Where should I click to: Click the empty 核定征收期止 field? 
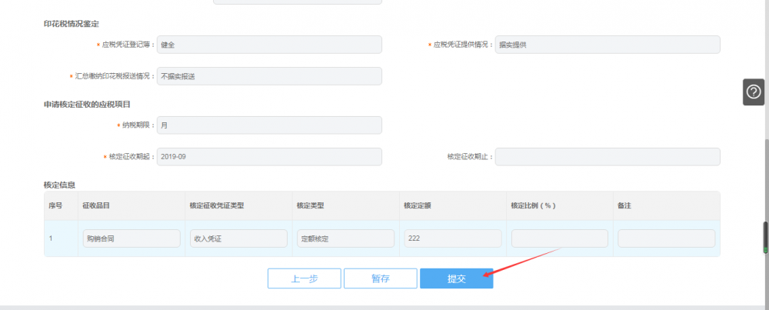[x=608, y=156]
